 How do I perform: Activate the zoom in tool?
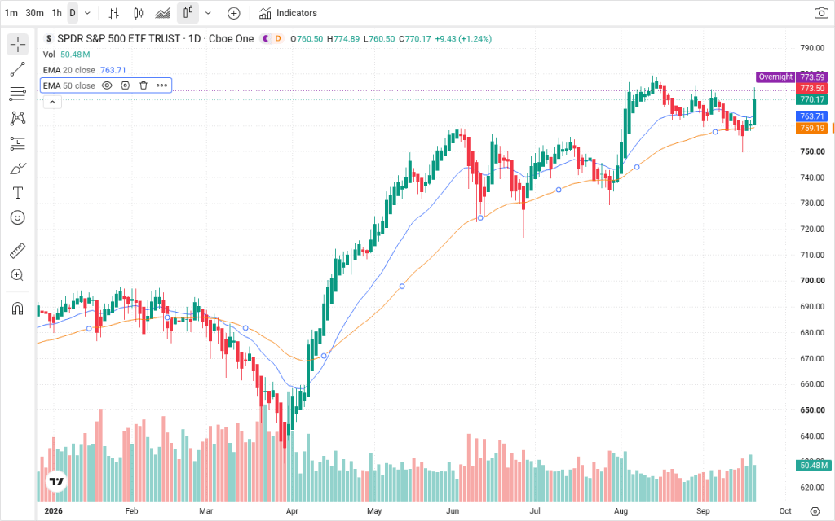(18, 275)
